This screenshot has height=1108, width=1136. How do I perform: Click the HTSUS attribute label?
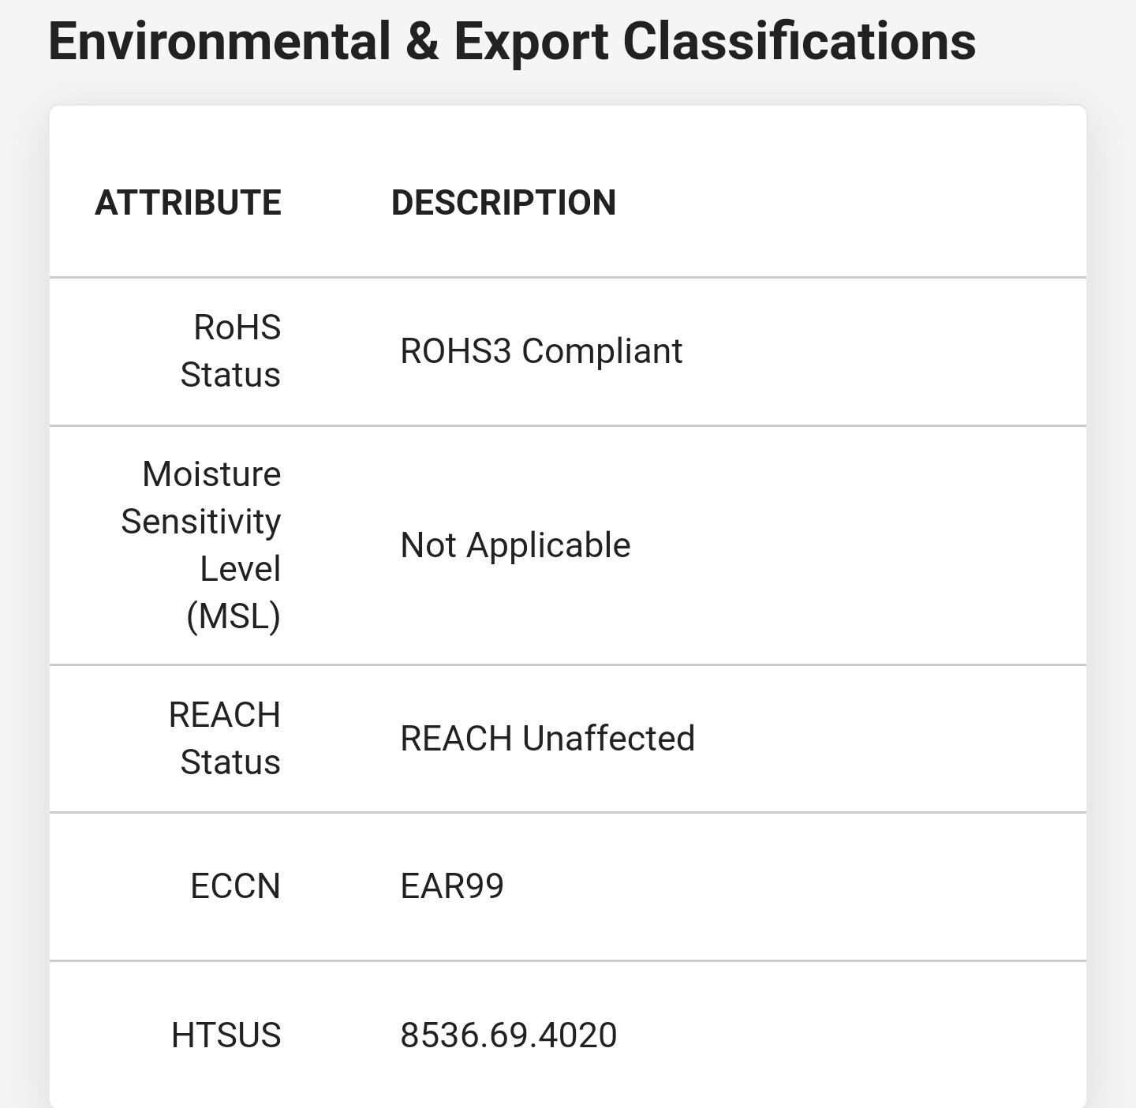pos(226,1035)
